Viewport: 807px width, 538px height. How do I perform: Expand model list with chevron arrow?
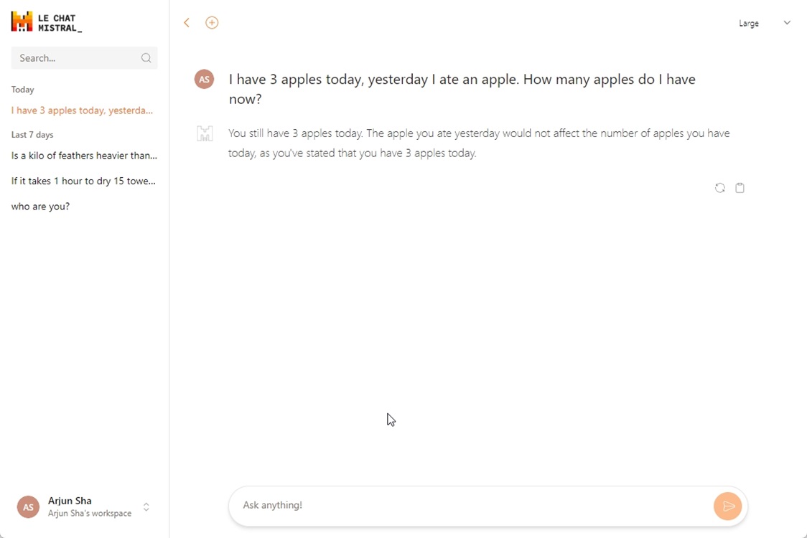tap(787, 23)
